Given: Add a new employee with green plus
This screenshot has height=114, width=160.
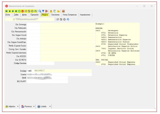Looking at the screenshot, I should [19, 11].
